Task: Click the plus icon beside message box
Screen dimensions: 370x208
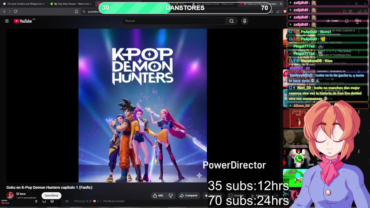Action: coord(67,201)
